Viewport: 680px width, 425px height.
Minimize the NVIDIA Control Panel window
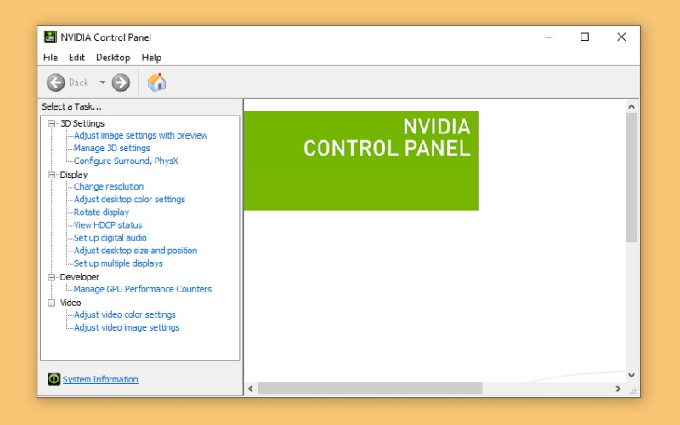pos(548,37)
